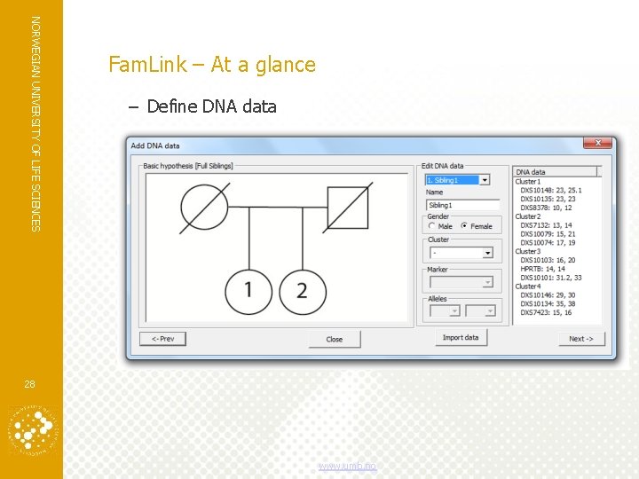Select the DXS7423: 15, 16 entry
639x479 pixels.
[x=546, y=312]
